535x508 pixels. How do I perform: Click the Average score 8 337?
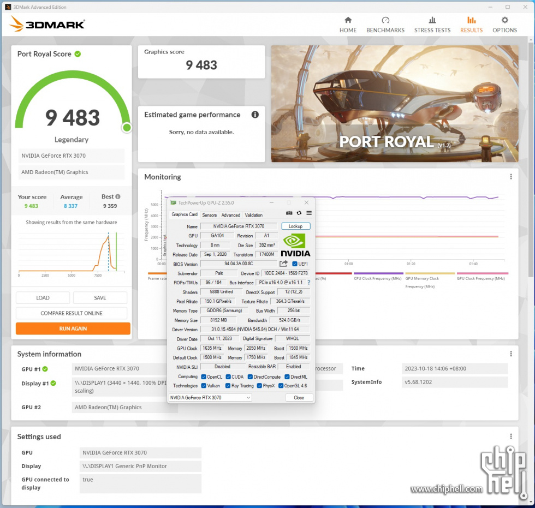(70, 206)
